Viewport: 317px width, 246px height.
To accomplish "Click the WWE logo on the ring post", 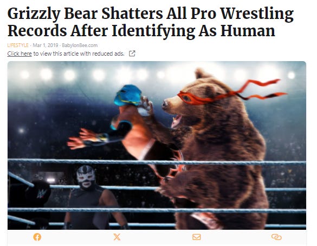I will tap(42, 194).
